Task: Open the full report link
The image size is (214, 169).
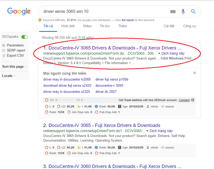Action: pyautogui.click(x=128, y=20)
